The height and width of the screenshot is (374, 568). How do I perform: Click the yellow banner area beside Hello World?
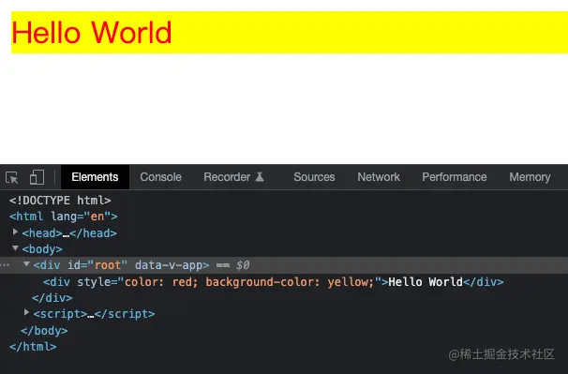pos(369,32)
